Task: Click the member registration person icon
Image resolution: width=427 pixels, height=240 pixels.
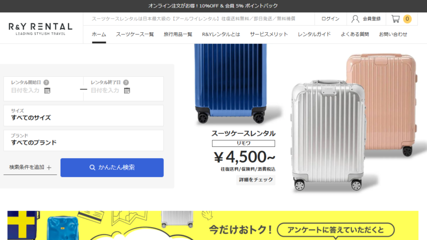Action: point(355,19)
